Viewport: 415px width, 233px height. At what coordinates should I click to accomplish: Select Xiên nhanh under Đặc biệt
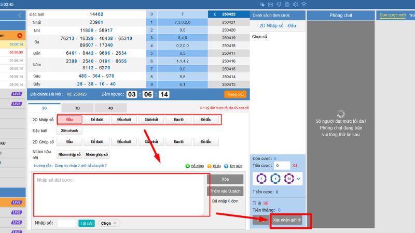tap(69, 130)
